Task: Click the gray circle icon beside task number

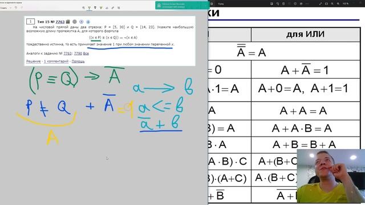Action: click(x=75, y=22)
